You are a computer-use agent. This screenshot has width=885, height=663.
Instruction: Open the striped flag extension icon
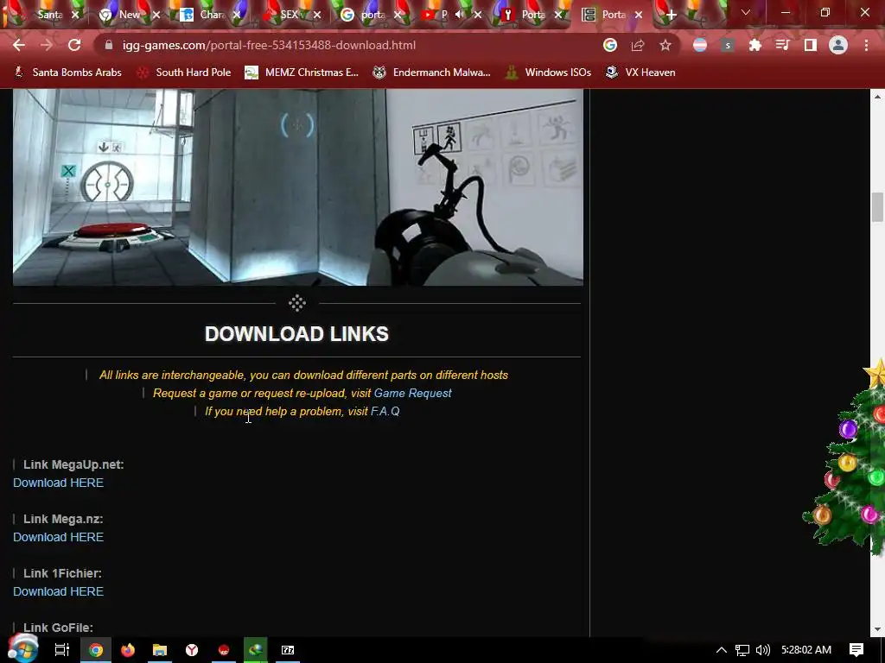pos(700,45)
